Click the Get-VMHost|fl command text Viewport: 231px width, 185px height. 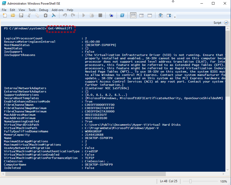point(60,28)
